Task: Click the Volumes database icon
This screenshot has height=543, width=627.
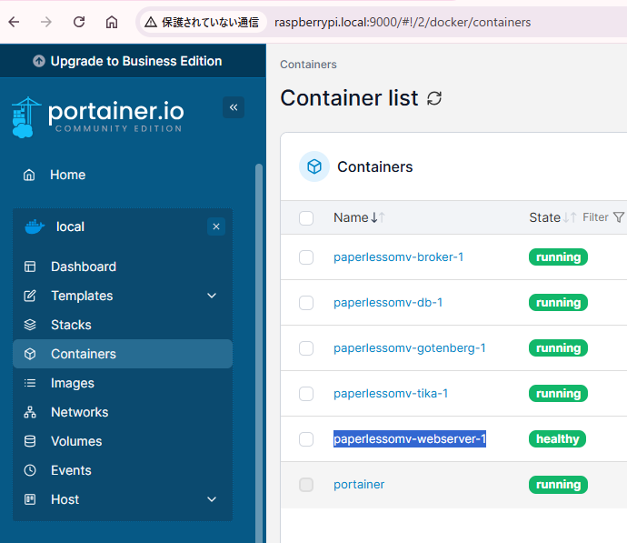Action: pos(30,441)
